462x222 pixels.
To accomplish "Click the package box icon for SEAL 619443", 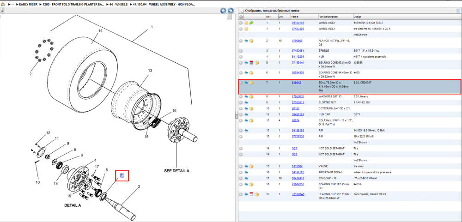I will (x=251, y=83).
